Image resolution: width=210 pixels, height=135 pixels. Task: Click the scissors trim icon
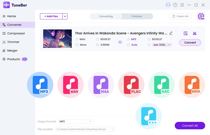pyautogui.click(x=195, y=33)
